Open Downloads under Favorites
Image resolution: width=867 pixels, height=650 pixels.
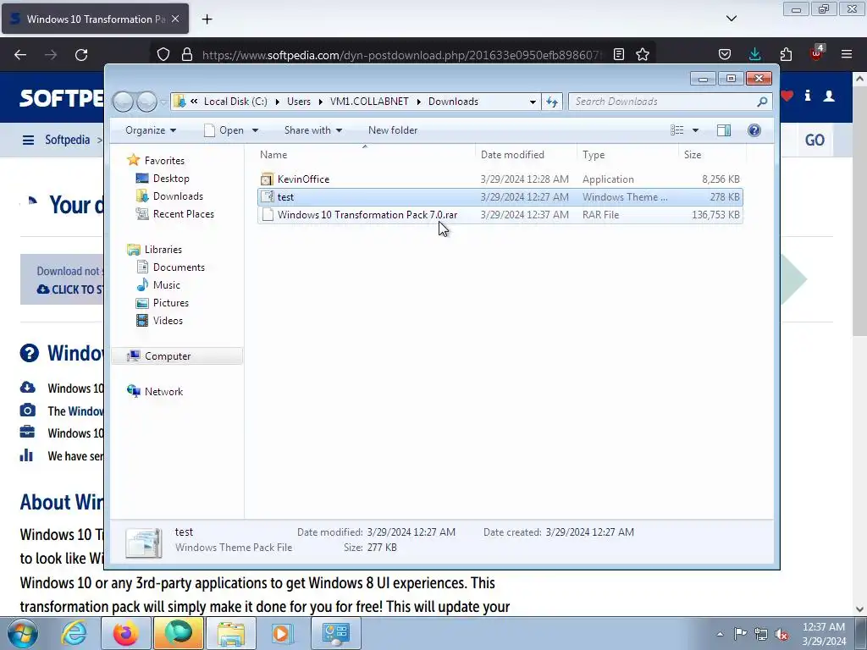tap(178, 196)
